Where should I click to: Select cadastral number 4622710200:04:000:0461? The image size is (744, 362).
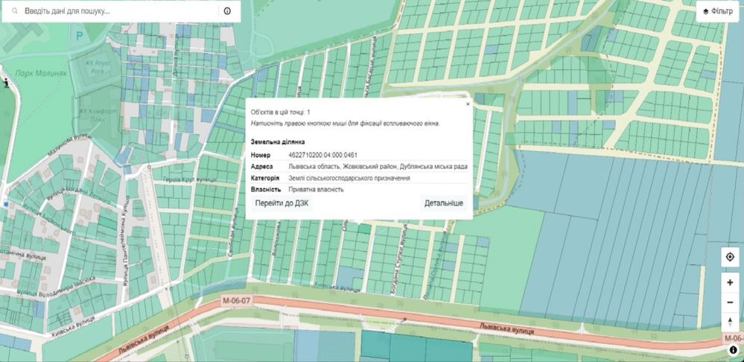323,155
